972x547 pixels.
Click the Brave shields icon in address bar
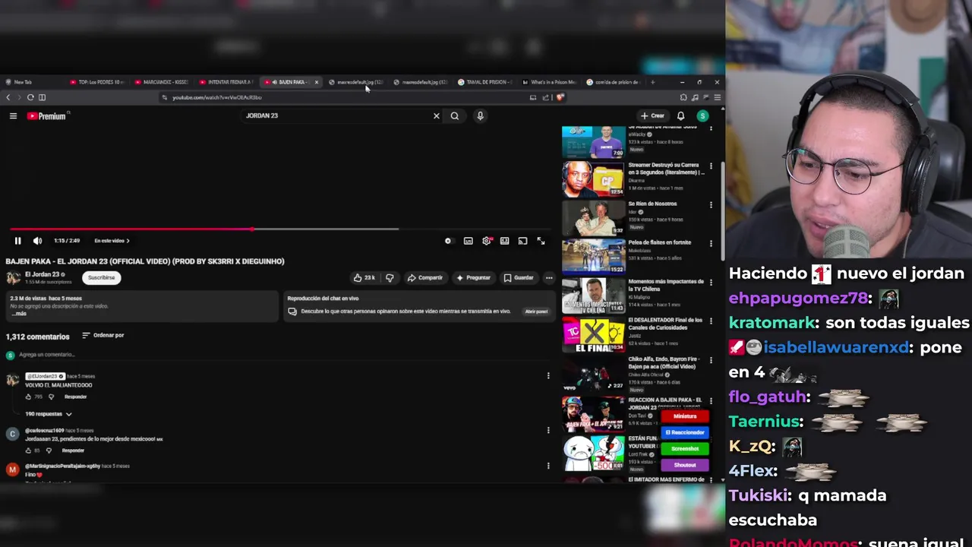pyautogui.click(x=560, y=97)
